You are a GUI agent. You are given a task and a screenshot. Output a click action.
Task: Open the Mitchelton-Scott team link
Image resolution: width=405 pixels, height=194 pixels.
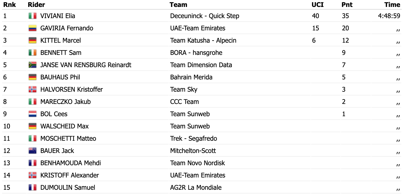click(193, 151)
